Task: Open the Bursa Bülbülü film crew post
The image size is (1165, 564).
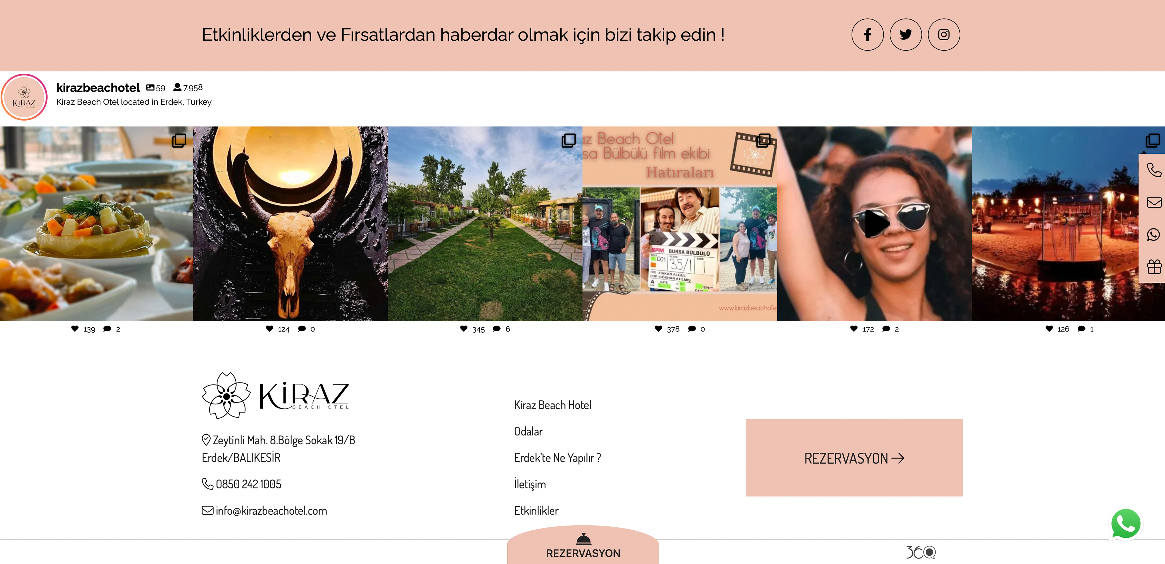Action: (680, 224)
